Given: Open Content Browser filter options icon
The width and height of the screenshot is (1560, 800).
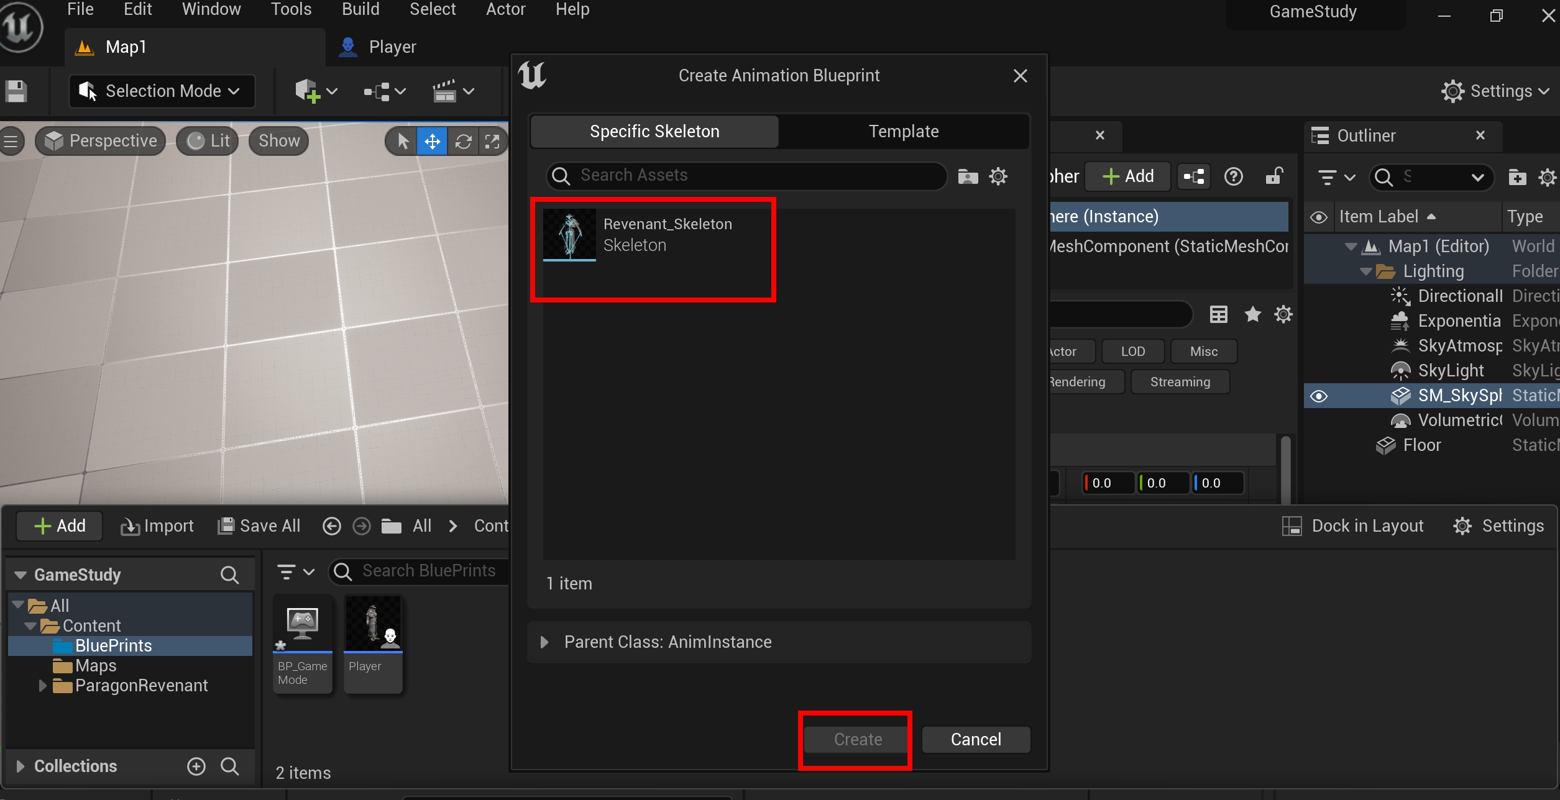Looking at the screenshot, I should [295, 571].
